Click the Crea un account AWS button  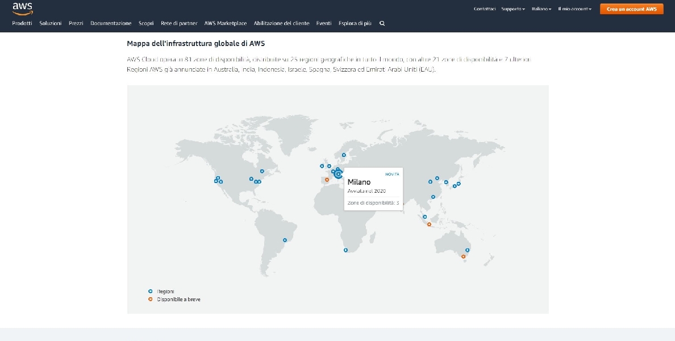click(x=631, y=9)
